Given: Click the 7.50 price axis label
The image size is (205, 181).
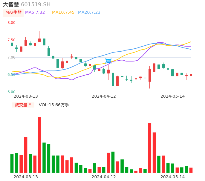Looking at the screenshot, I should click(11, 40).
